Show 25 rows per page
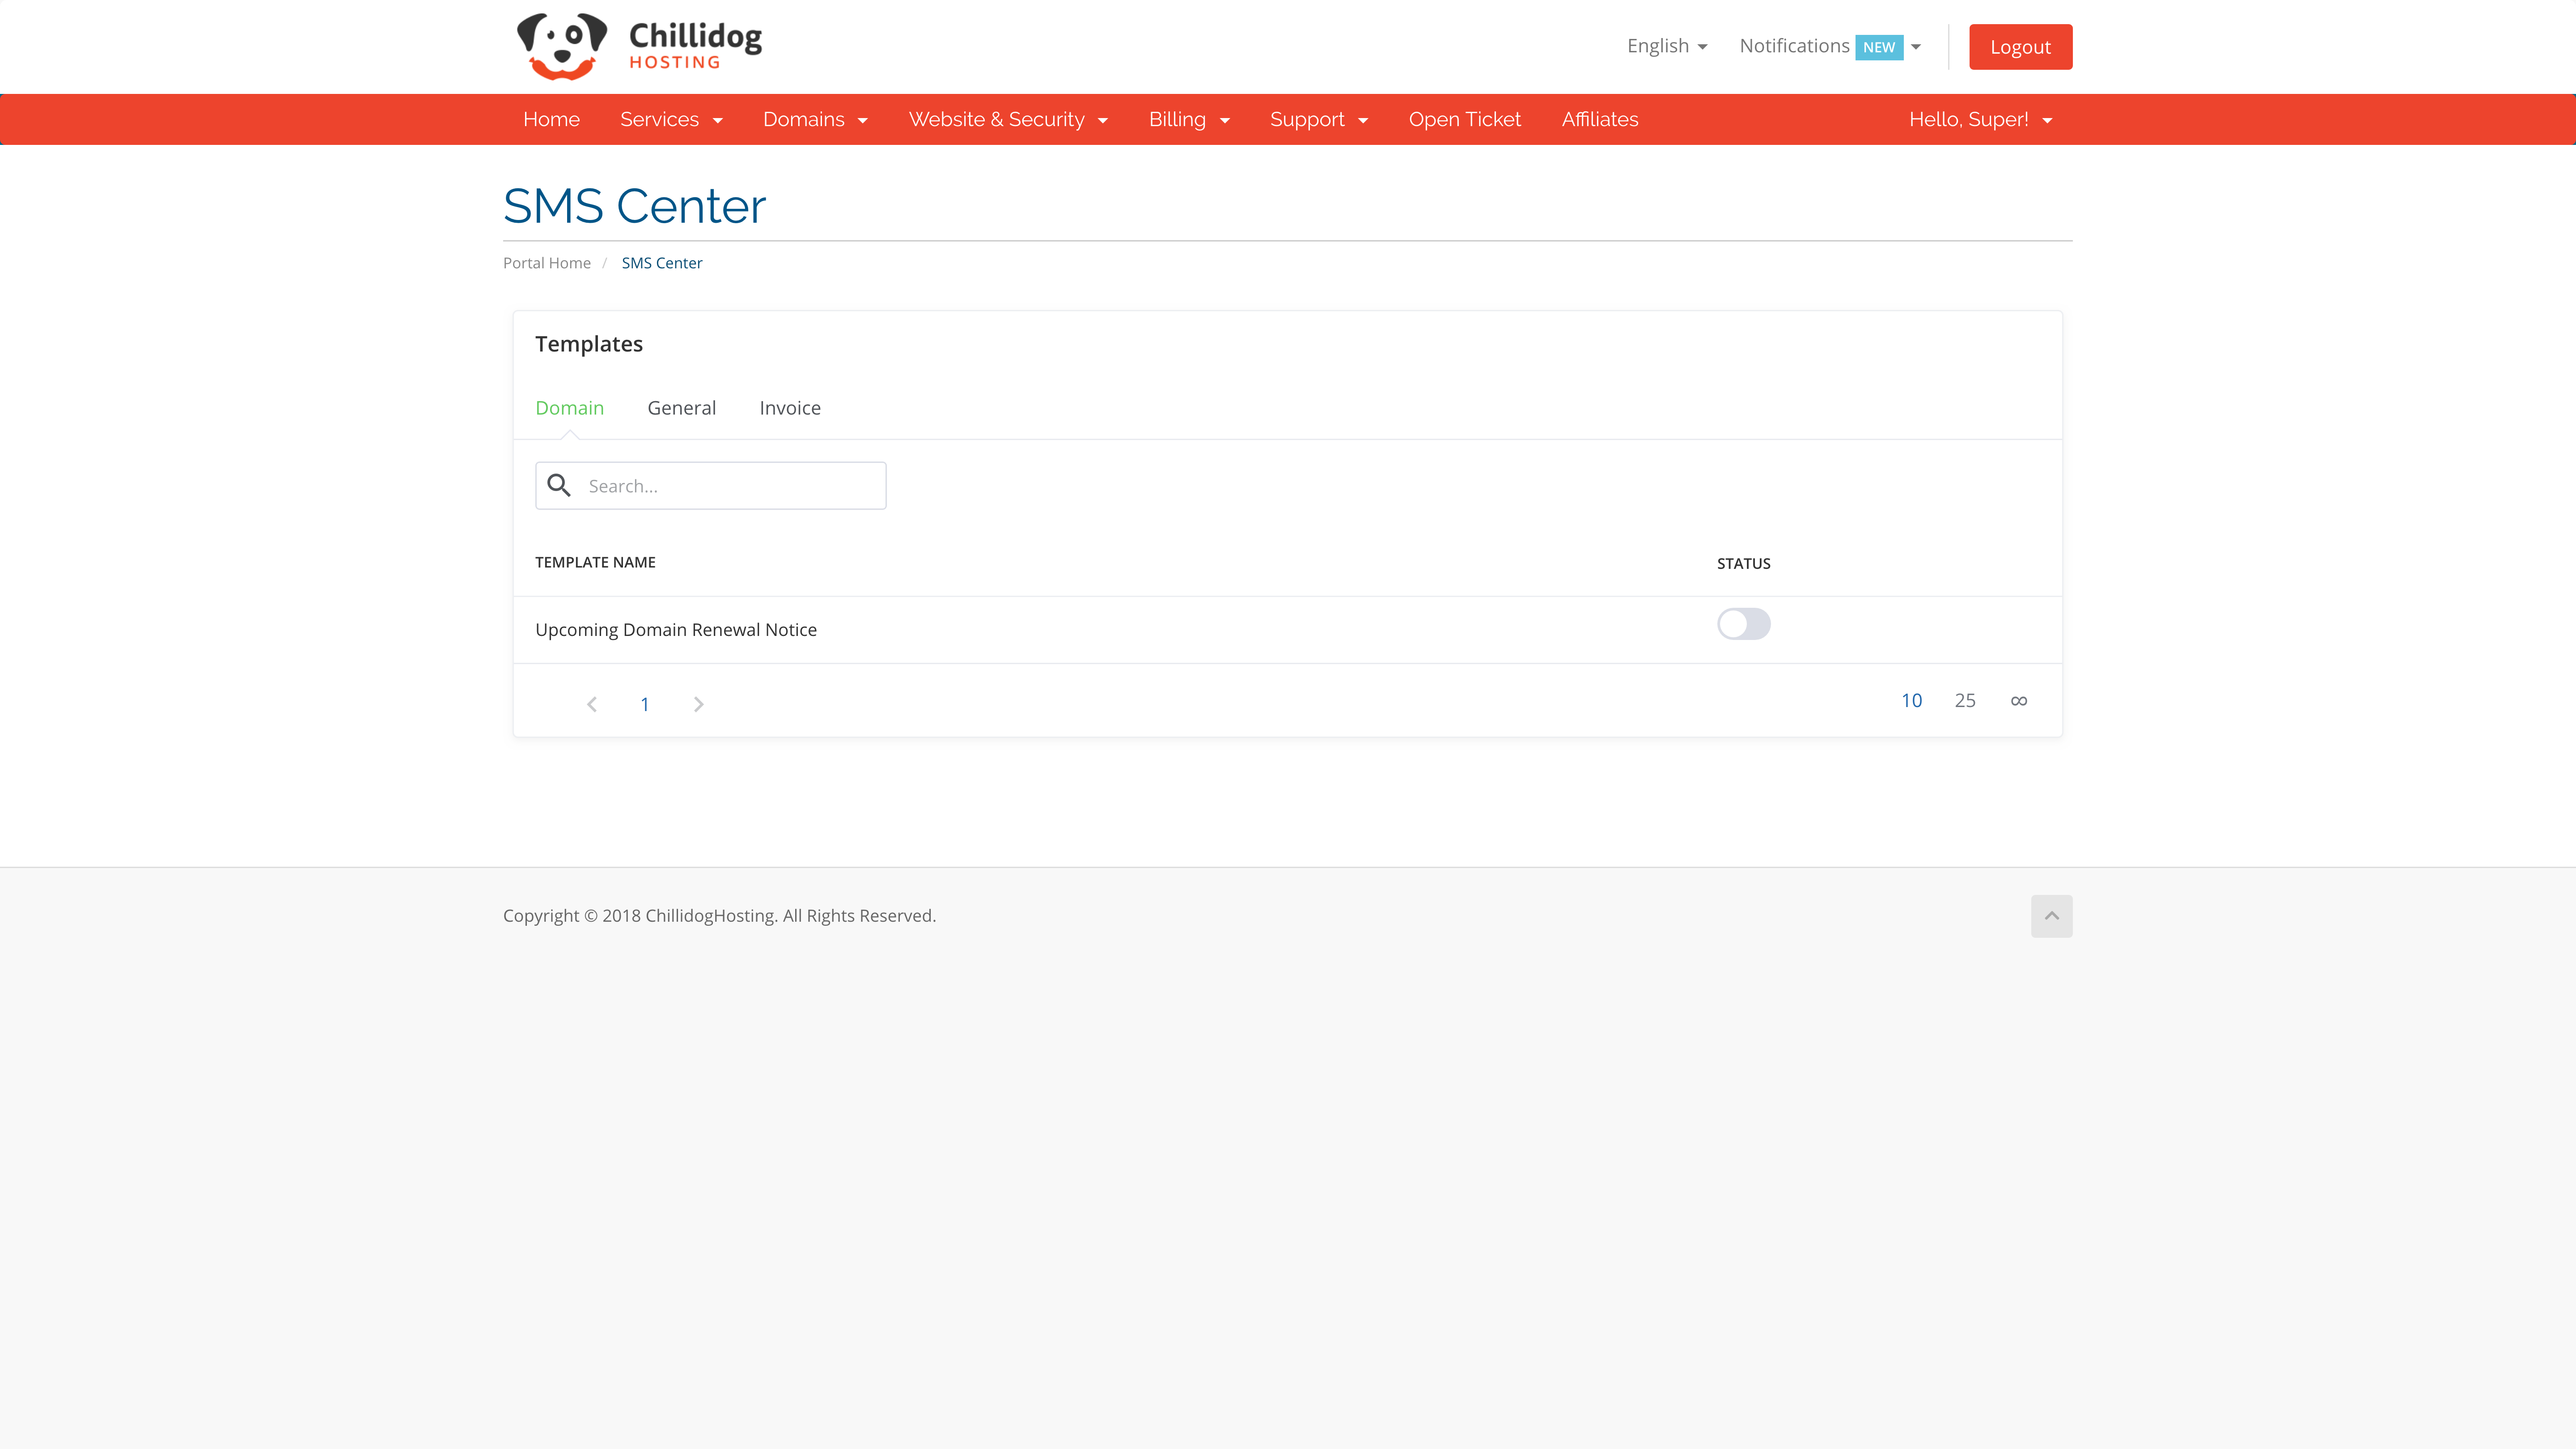 point(1964,701)
